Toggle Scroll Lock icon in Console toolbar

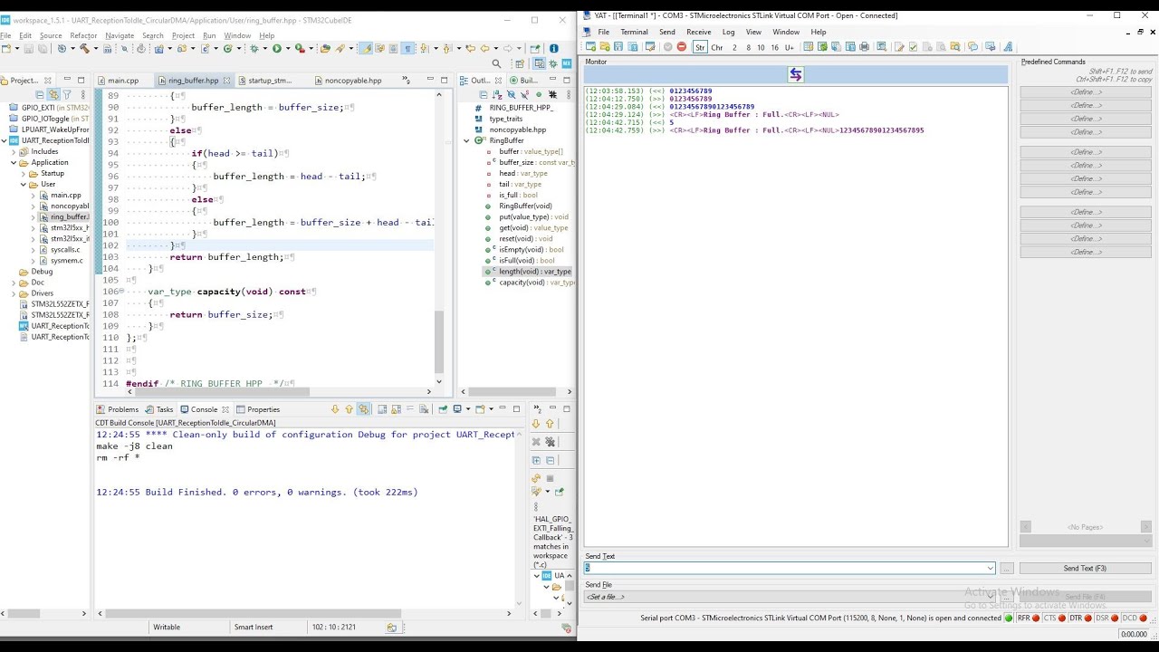click(396, 409)
